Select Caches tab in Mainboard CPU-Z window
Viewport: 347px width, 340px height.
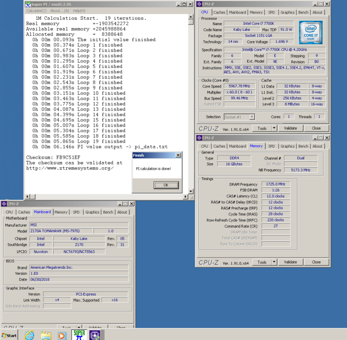point(24,212)
